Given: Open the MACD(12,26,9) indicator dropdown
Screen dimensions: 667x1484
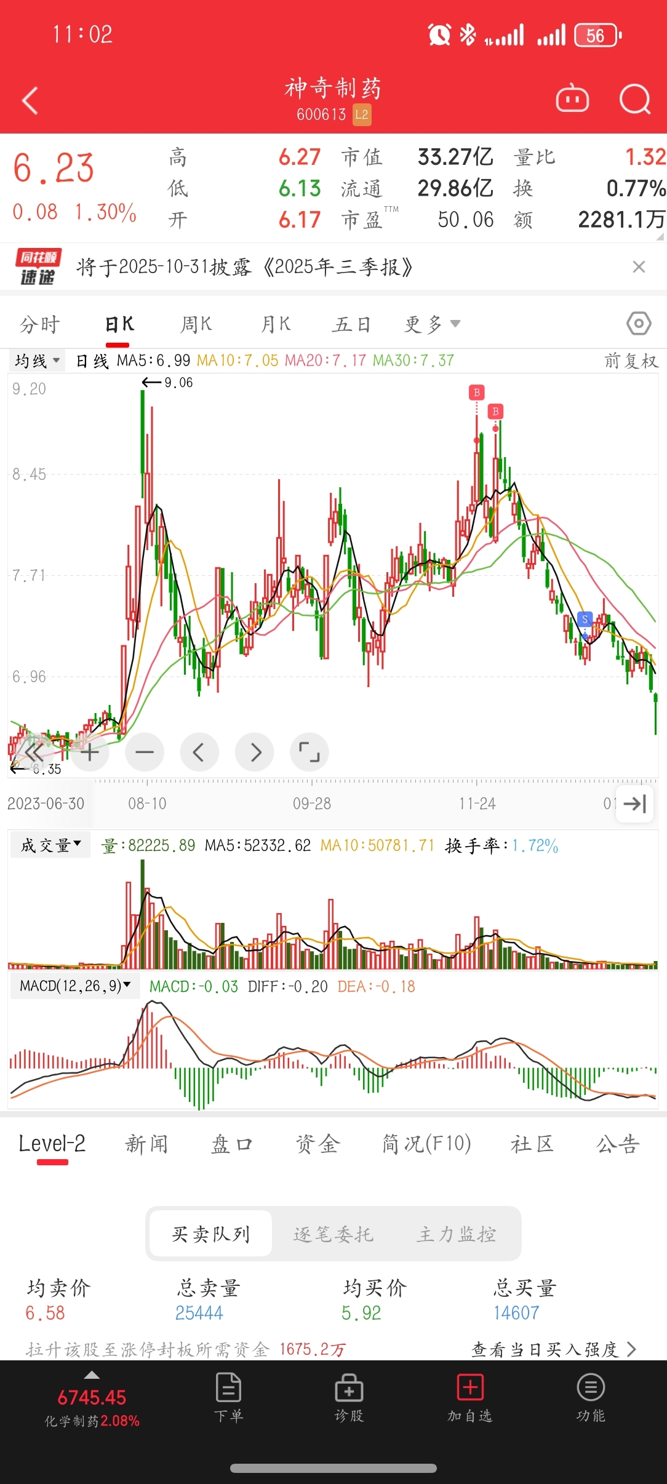Looking at the screenshot, I should (x=75, y=986).
